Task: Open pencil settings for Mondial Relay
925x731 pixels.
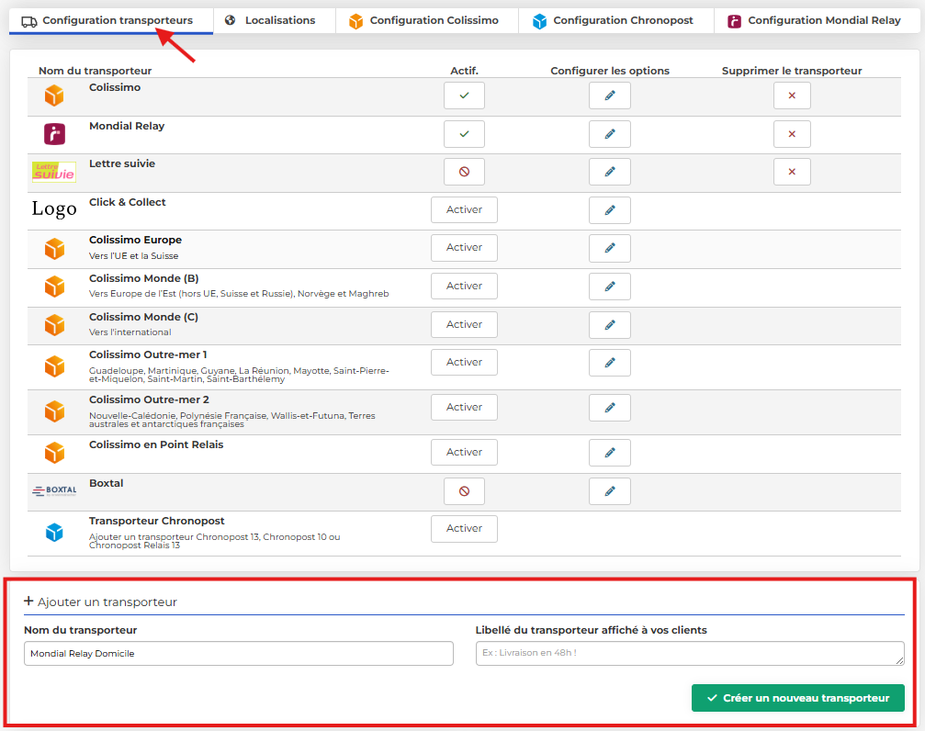Action: [609, 134]
